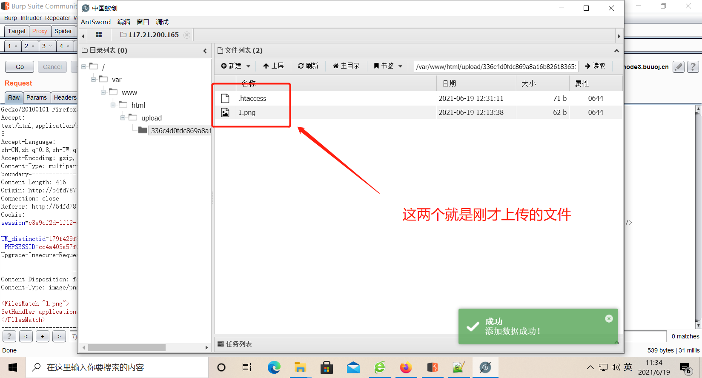702x378 pixels.
Task: Click Go in Burp Repeater
Action: (x=20, y=67)
